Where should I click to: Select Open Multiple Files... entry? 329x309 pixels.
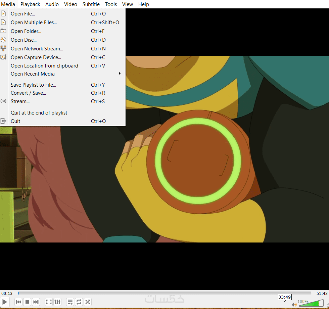pos(62,23)
